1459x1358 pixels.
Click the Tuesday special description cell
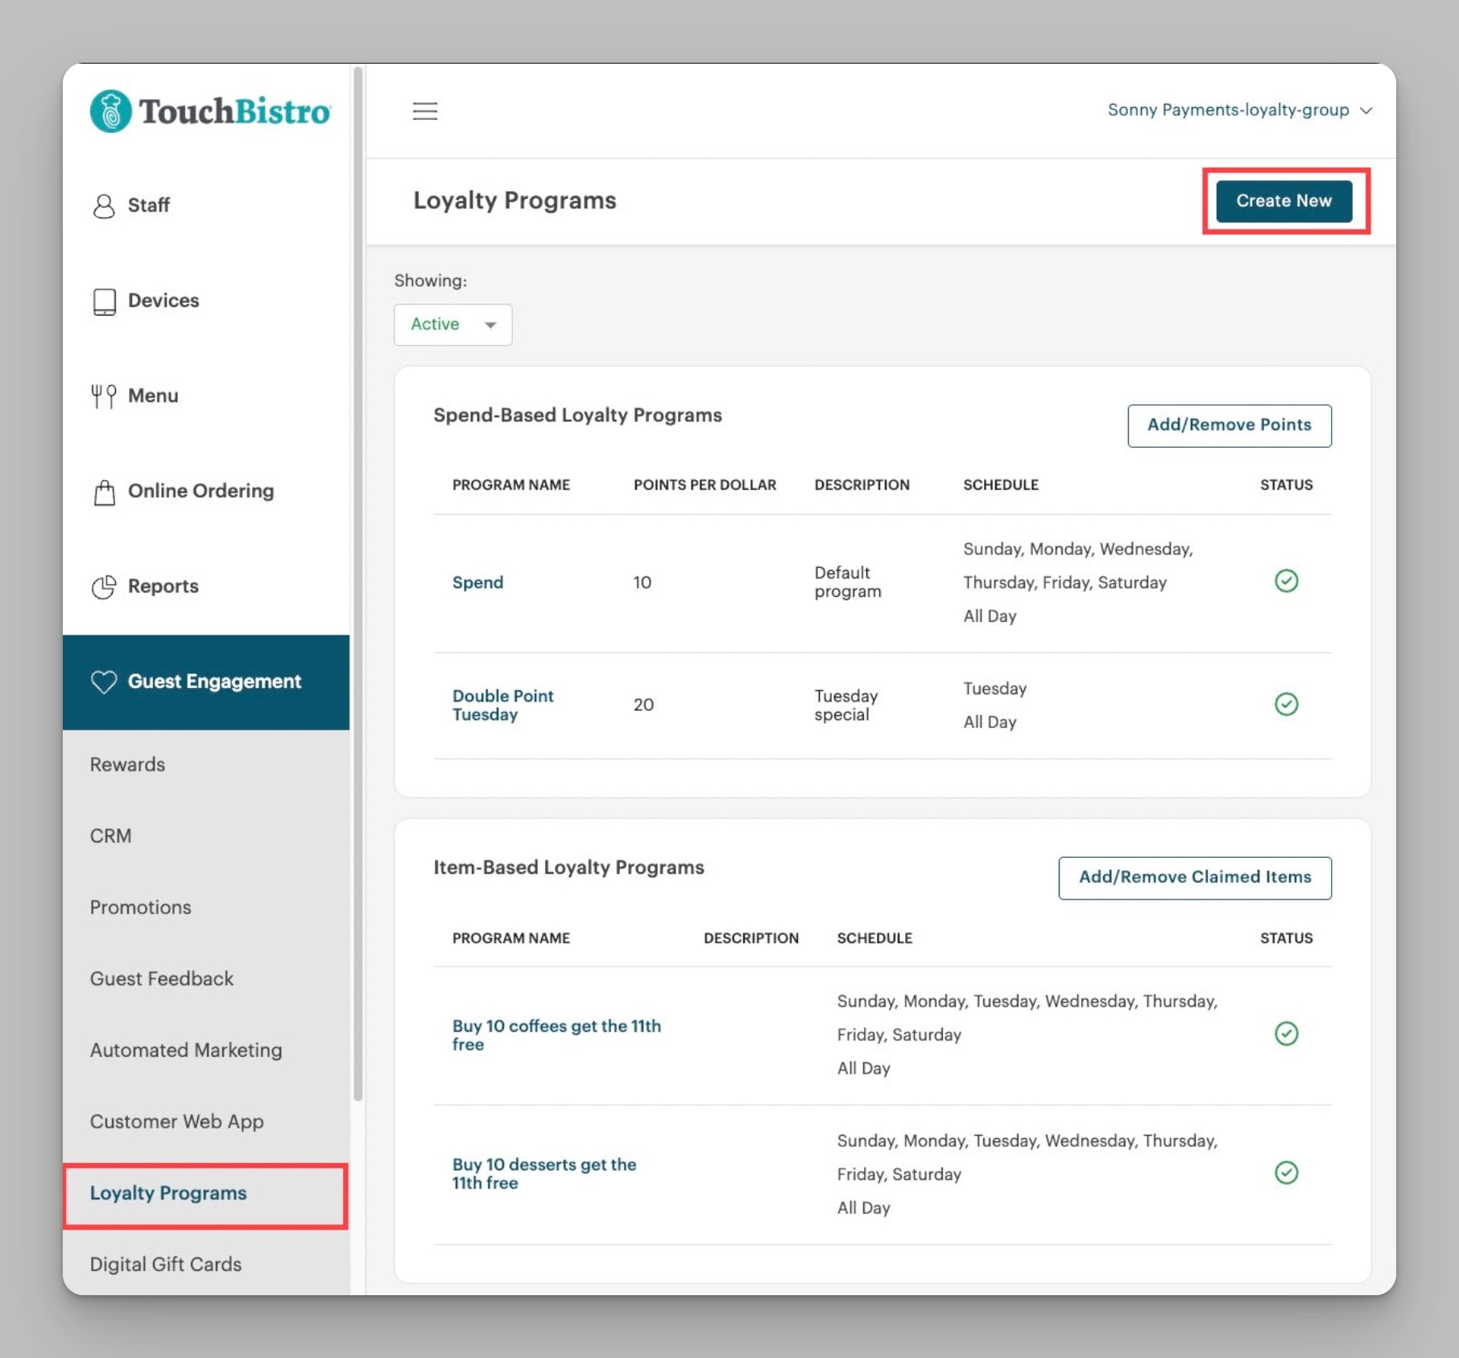click(845, 705)
